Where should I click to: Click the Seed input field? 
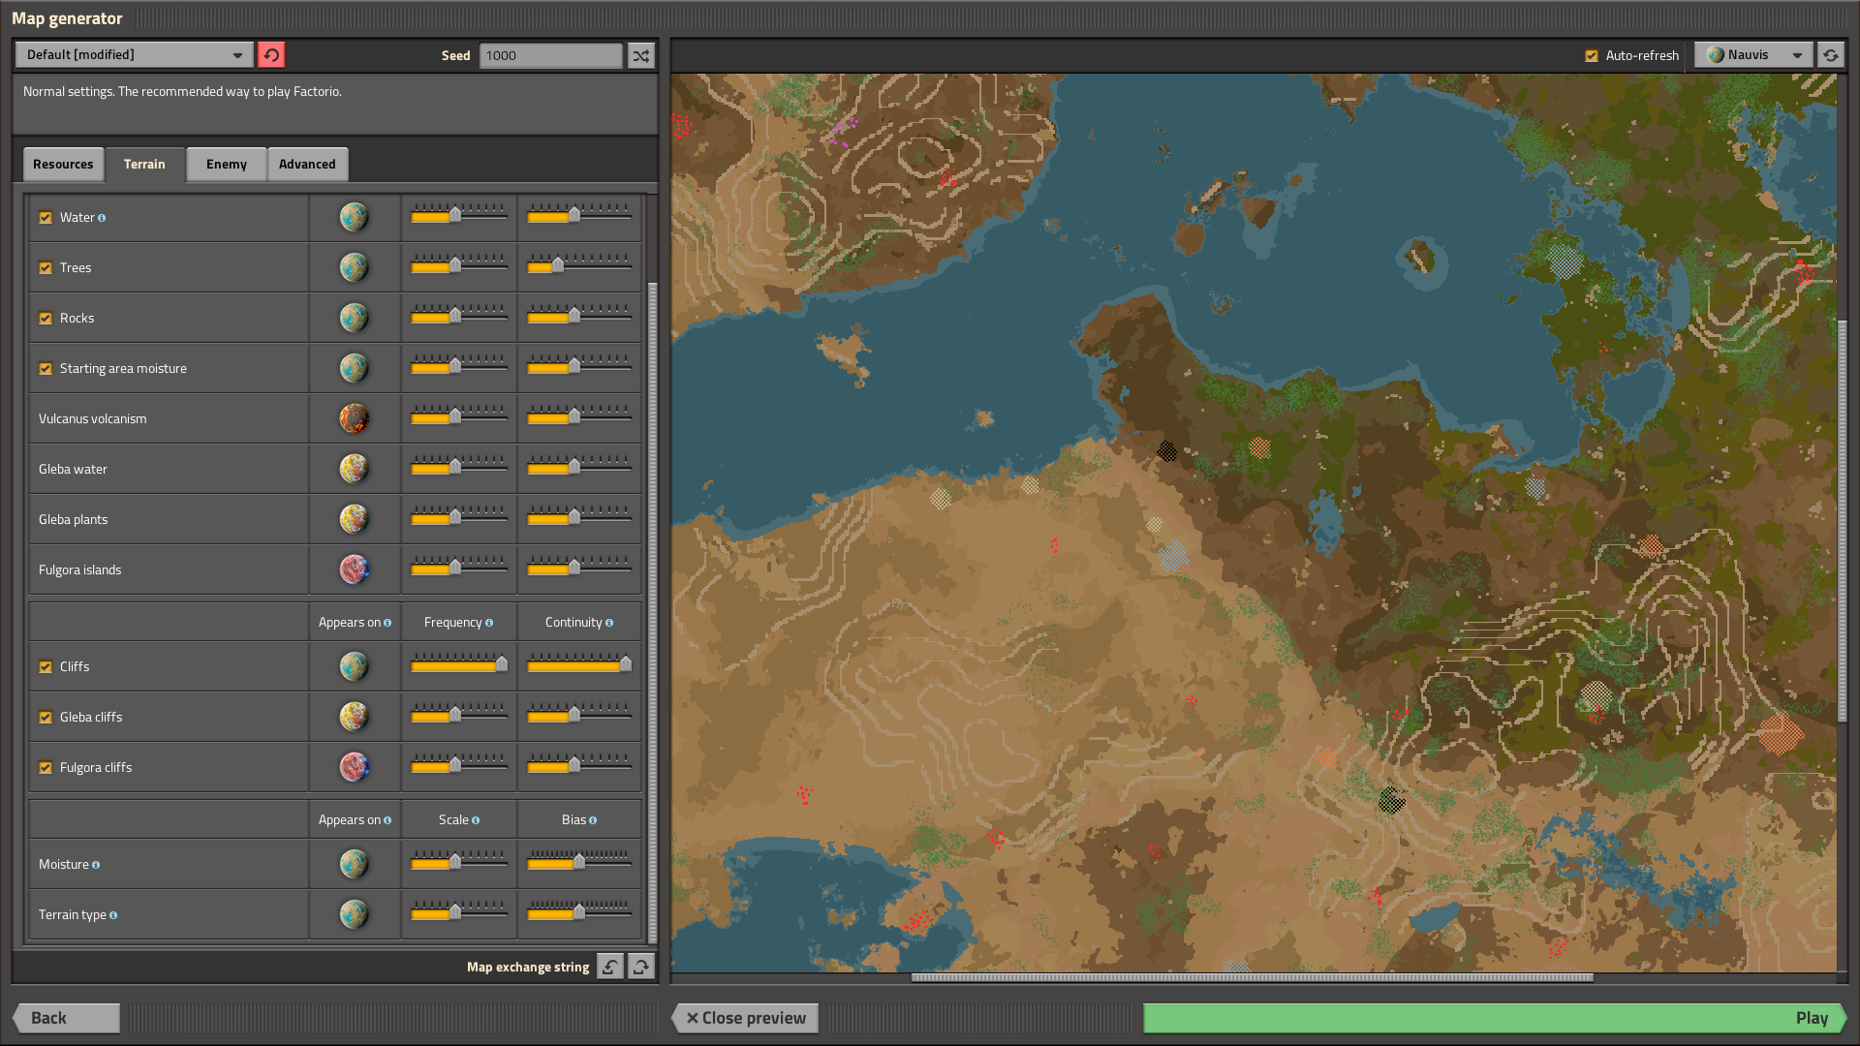point(550,55)
